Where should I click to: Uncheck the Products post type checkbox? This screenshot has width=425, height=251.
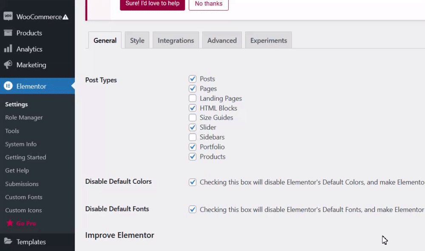click(x=193, y=157)
